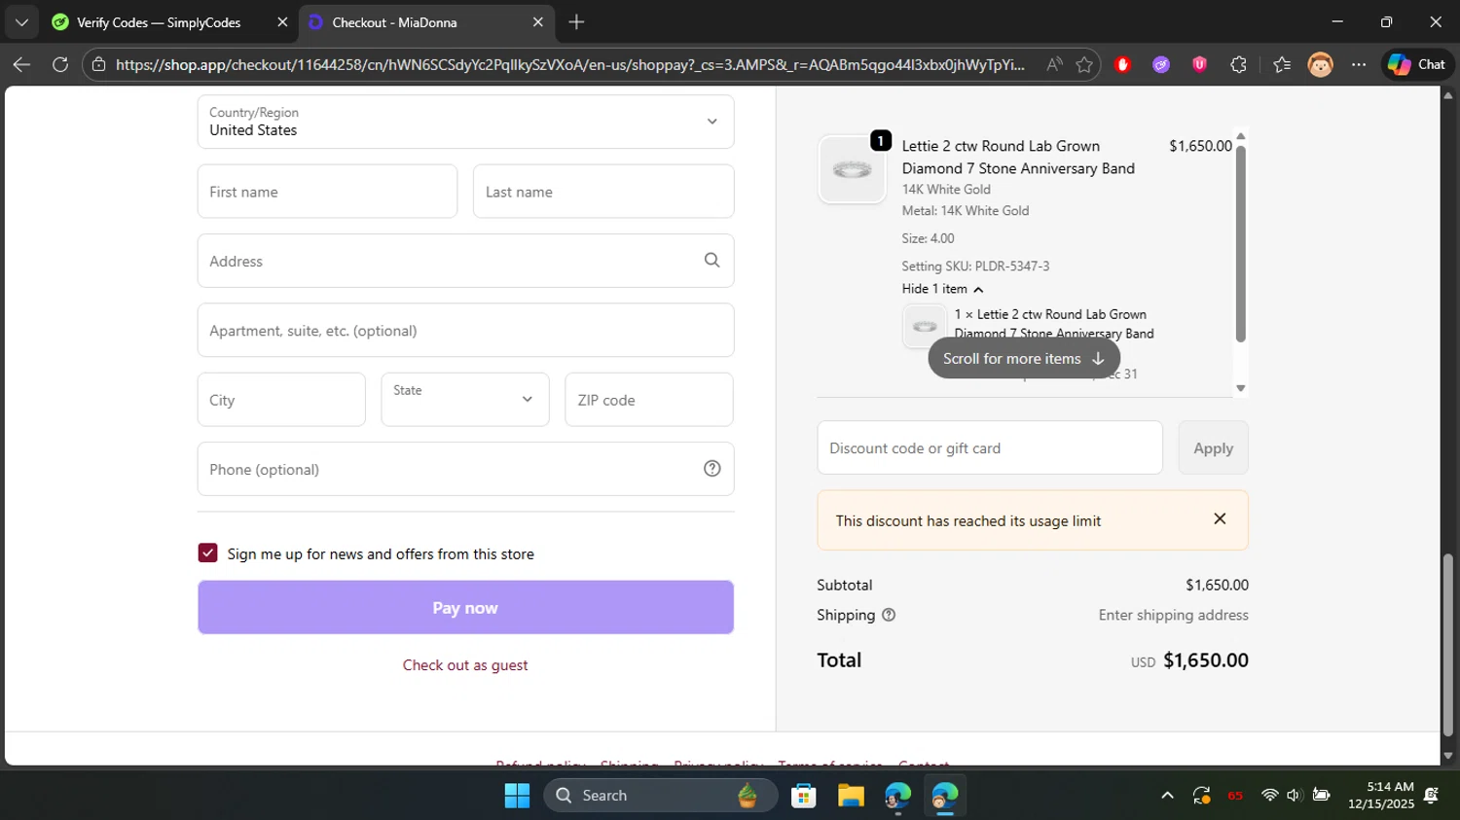Open browser Settings and more menu
This screenshot has width=1460, height=820.
point(1359,64)
